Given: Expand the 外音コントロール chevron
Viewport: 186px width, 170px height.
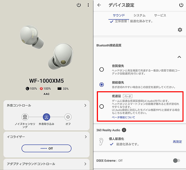Looking at the screenshot, I should tap(85, 105).
